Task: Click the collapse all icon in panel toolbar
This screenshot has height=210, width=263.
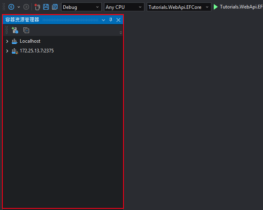Action: pos(26,30)
